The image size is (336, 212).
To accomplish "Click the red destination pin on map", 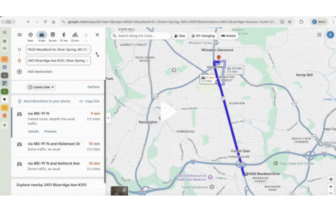I will click(x=218, y=57).
